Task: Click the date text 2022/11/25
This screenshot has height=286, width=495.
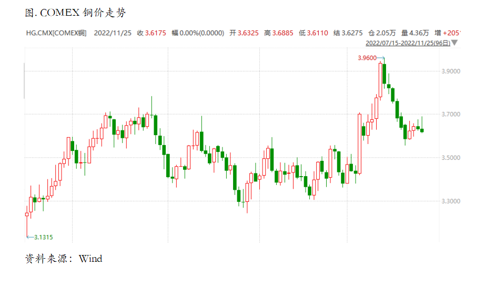Action: pos(113,33)
